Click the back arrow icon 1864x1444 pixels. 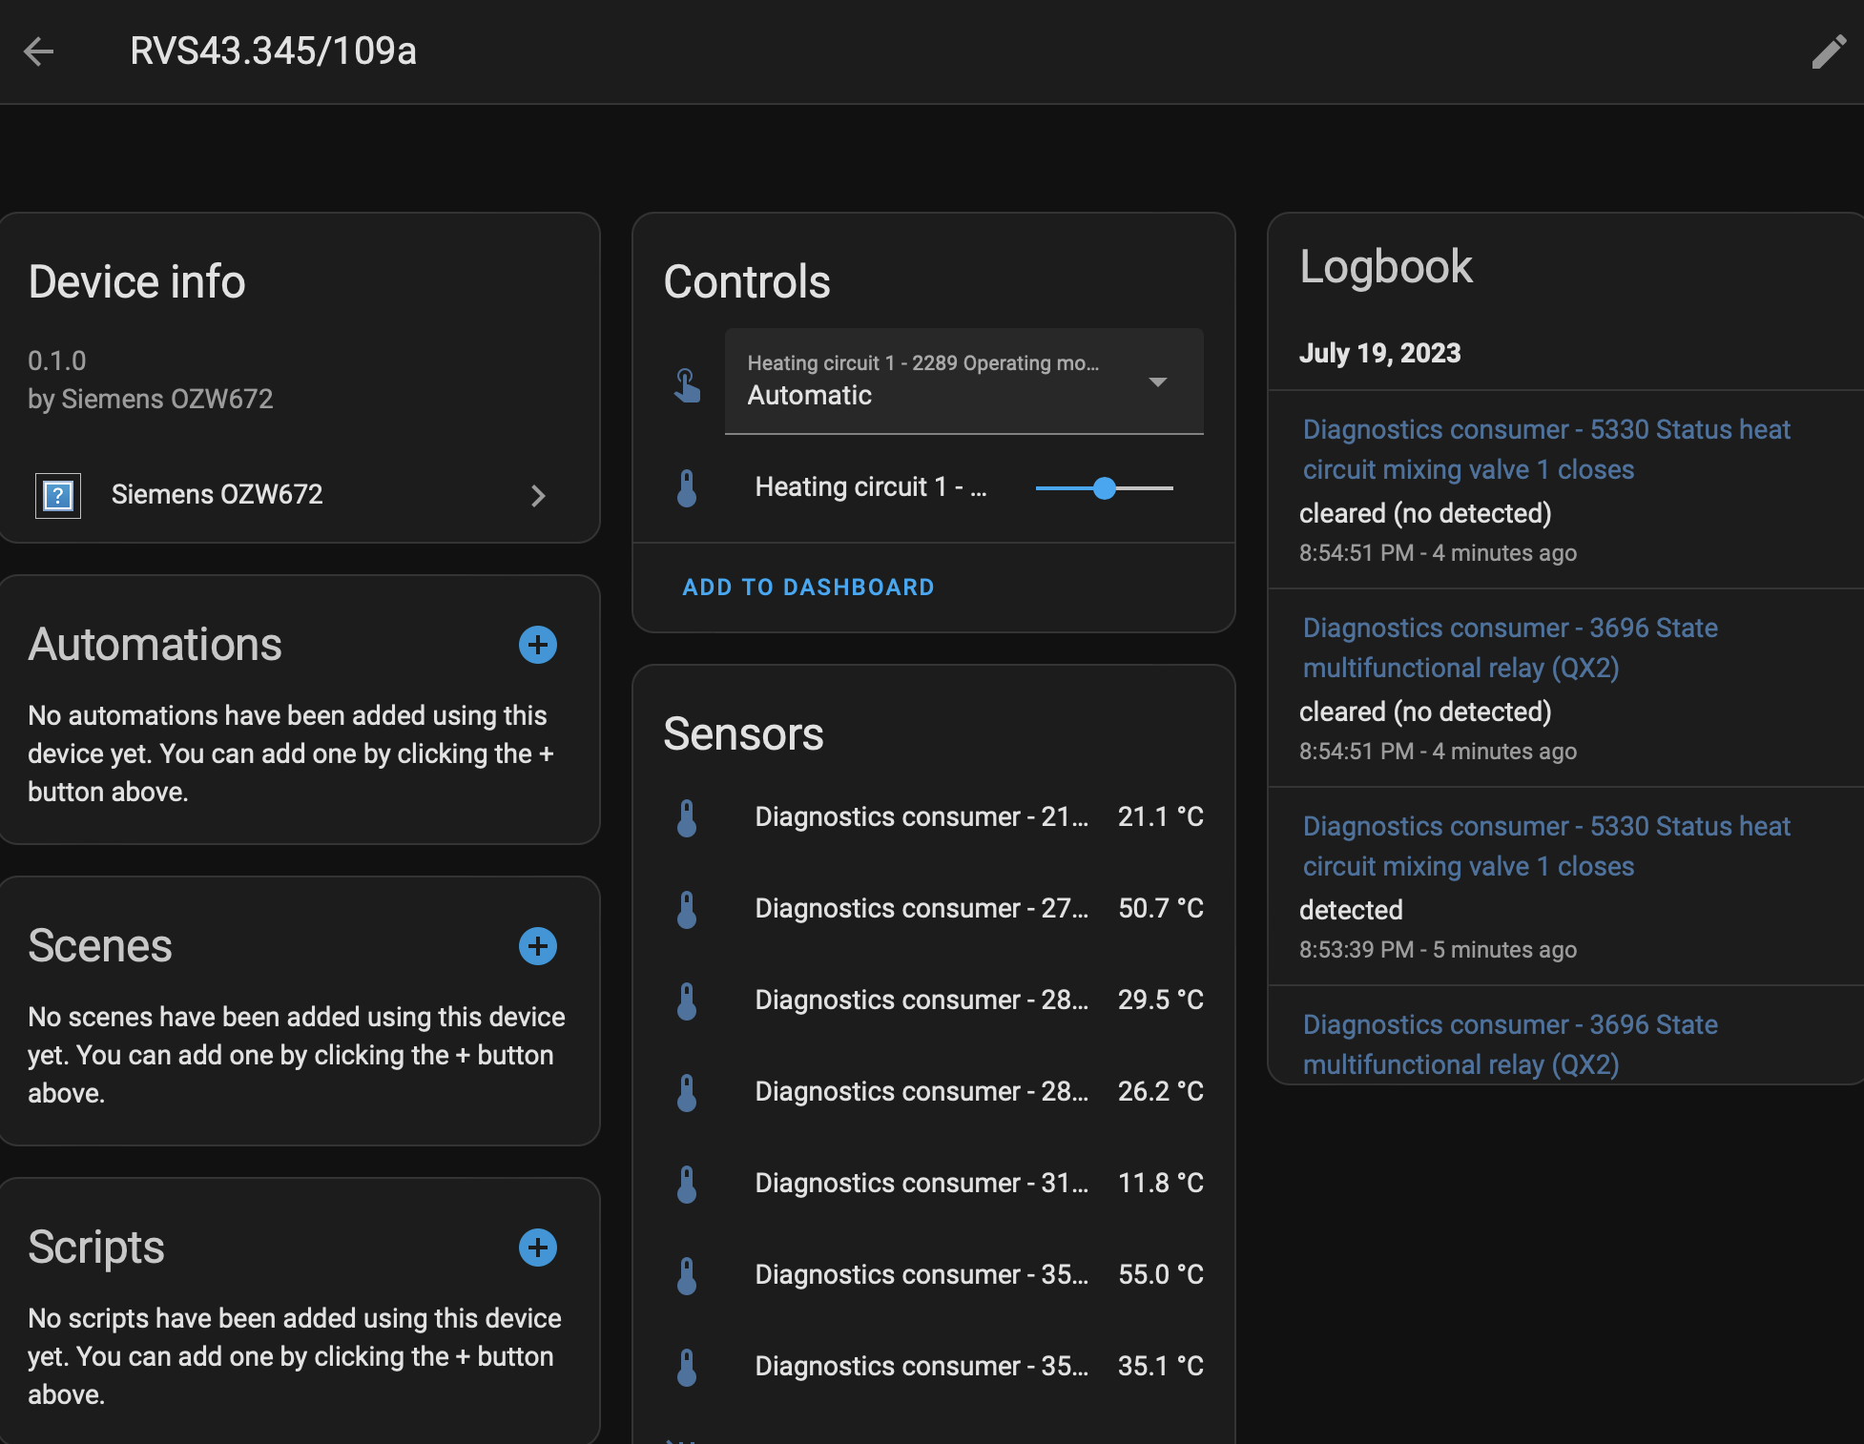tap(39, 52)
